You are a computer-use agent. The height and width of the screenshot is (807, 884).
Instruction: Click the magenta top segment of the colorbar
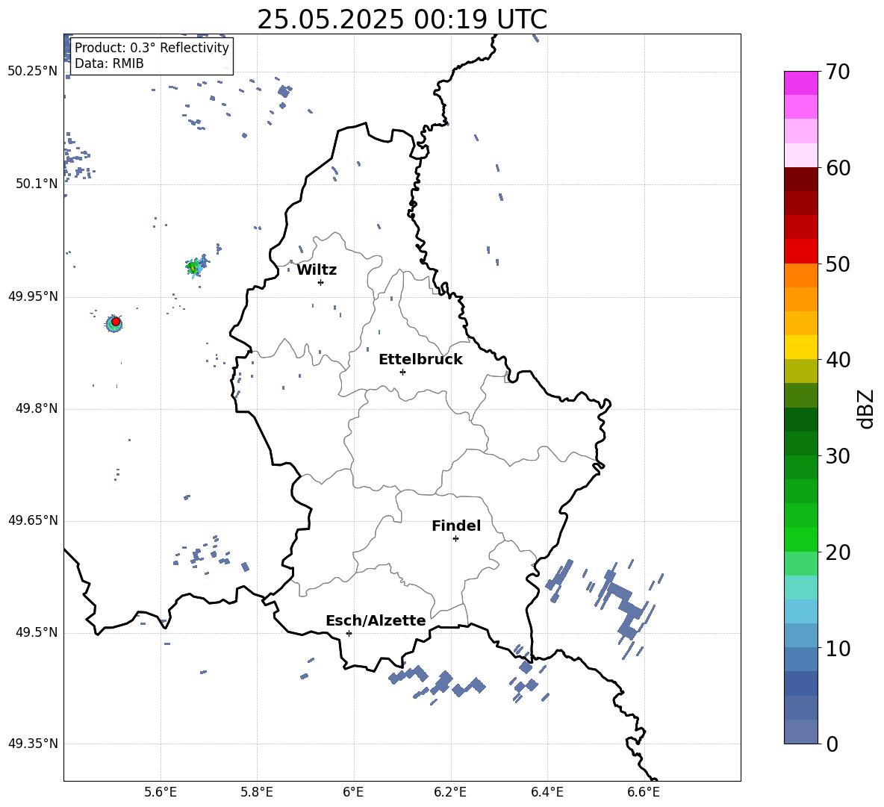(x=801, y=83)
